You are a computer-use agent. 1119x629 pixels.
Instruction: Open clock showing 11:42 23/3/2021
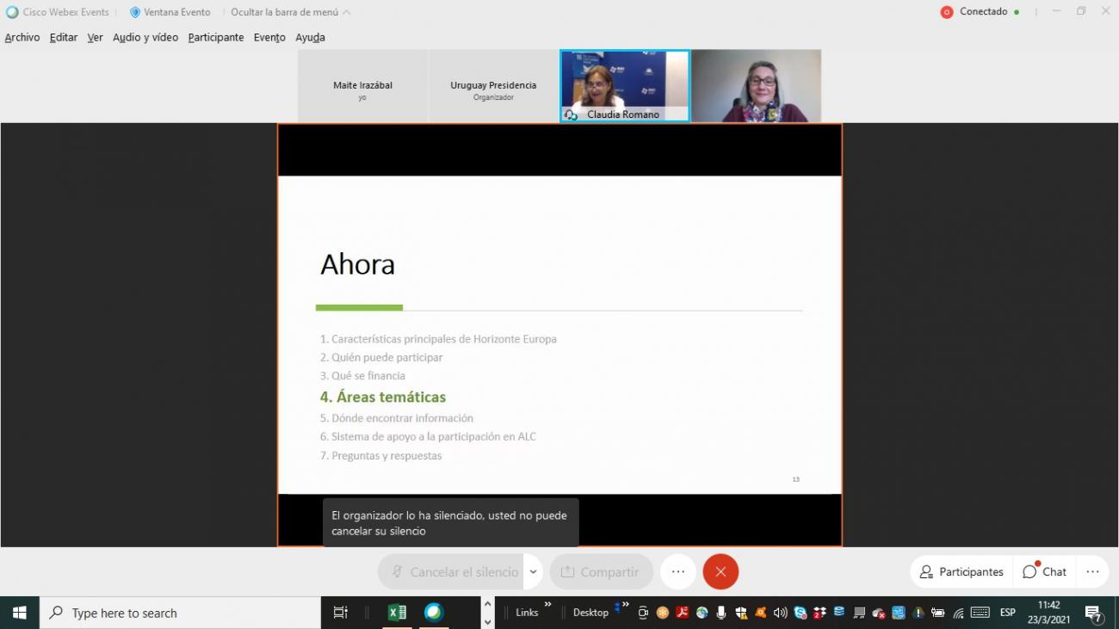coord(1048,613)
